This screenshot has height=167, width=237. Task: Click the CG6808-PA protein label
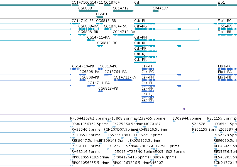coord(89,72)
